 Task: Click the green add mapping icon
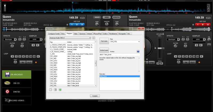(x=60, y=90)
